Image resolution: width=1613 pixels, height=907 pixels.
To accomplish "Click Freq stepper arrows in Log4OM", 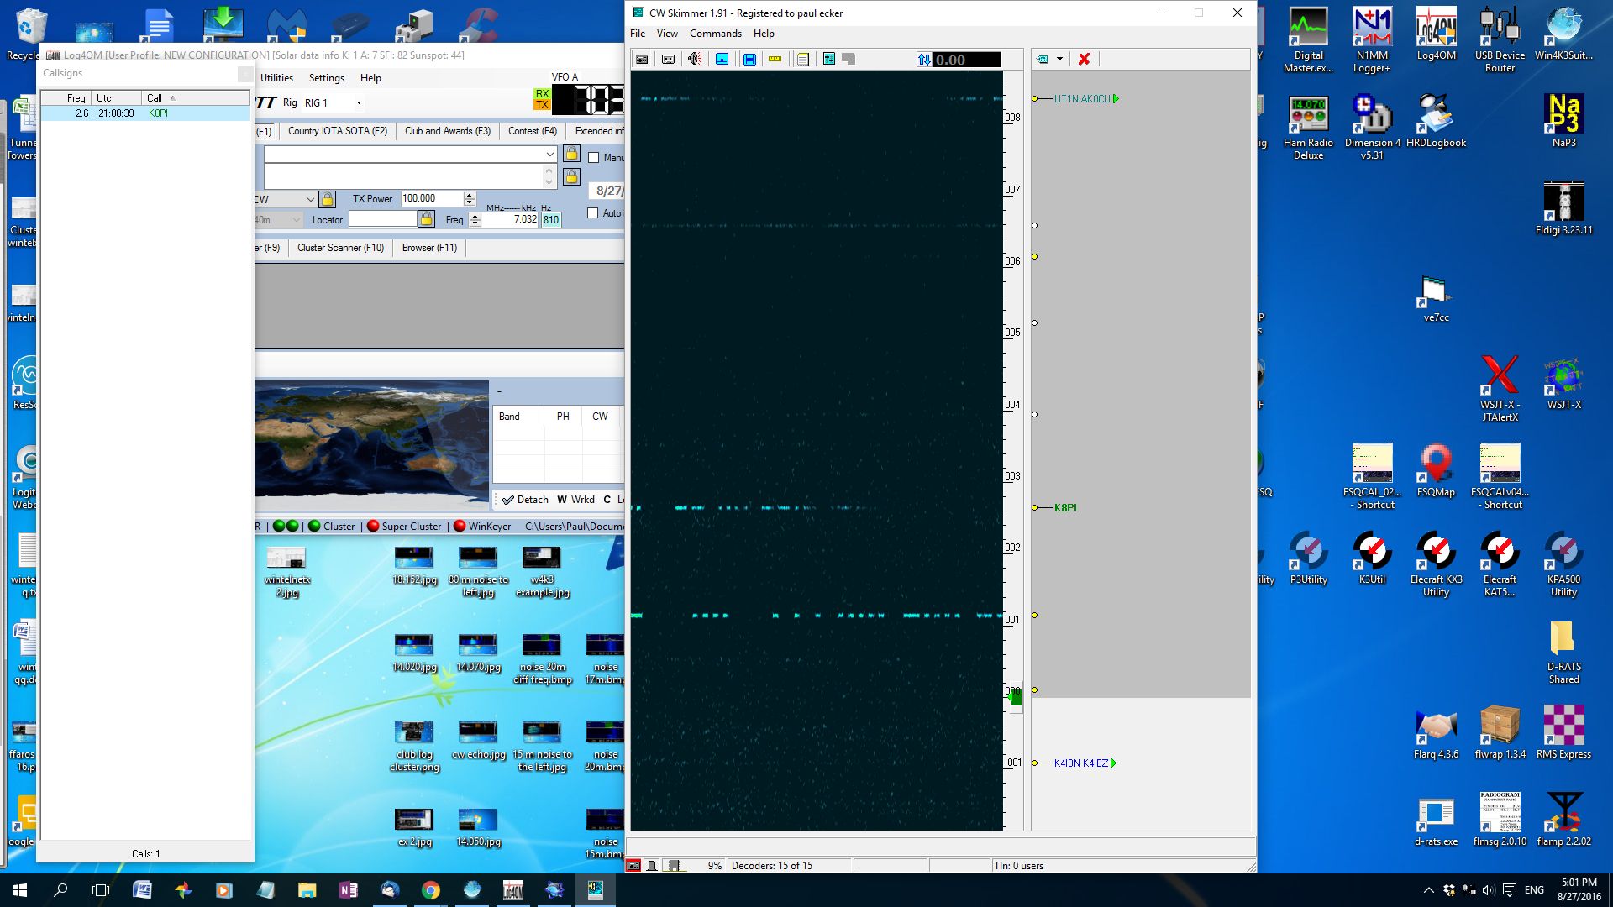I will [x=475, y=219].
